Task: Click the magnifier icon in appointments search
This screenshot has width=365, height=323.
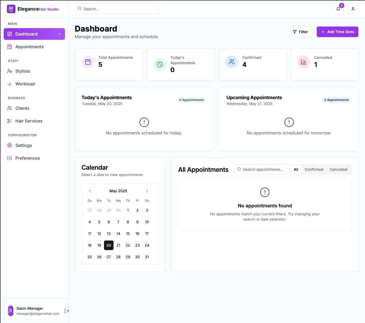Action: click(239, 169)
